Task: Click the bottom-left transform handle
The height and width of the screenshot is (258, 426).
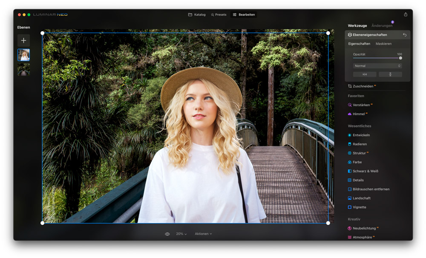Action: click(42, 223)
